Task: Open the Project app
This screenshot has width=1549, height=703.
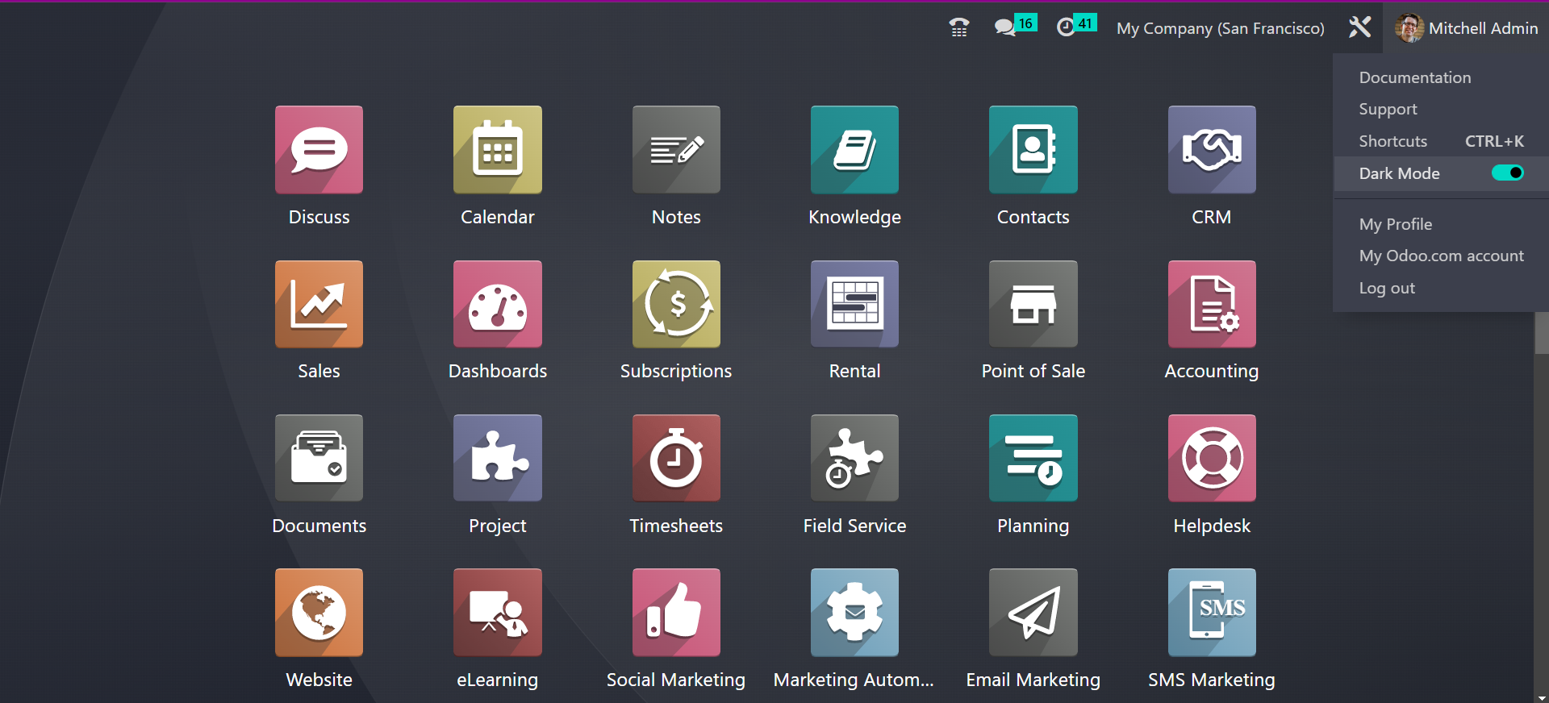Action: click(498, 458)
